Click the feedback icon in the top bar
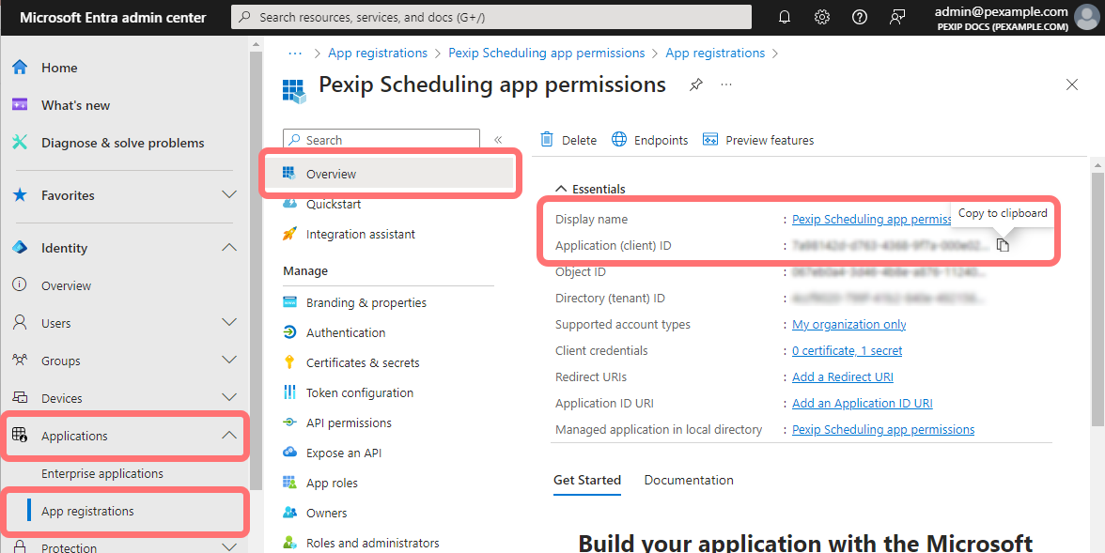Viewport: 1105px width, 553px height. (x=896, y=16)
